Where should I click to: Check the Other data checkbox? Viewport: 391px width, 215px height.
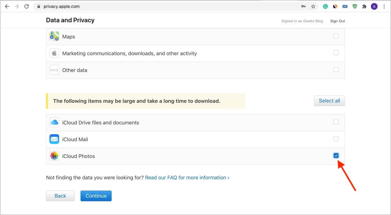[x=336, y=70]
